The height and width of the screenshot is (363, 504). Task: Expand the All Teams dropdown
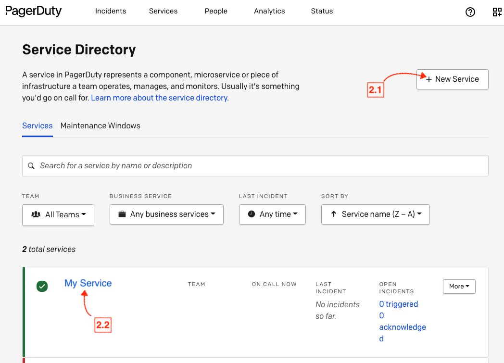pos(58,215)
